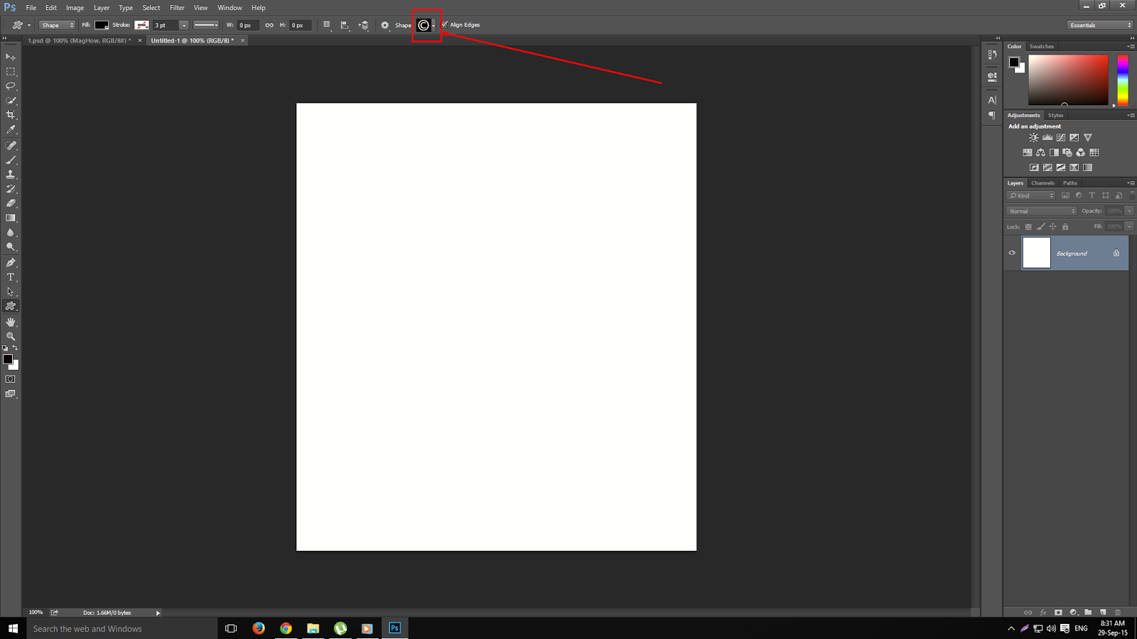Image resolution: width=1137 pixels, height=639 pixels.
Task: Link shape width and height
Action: tap(269, 25)
